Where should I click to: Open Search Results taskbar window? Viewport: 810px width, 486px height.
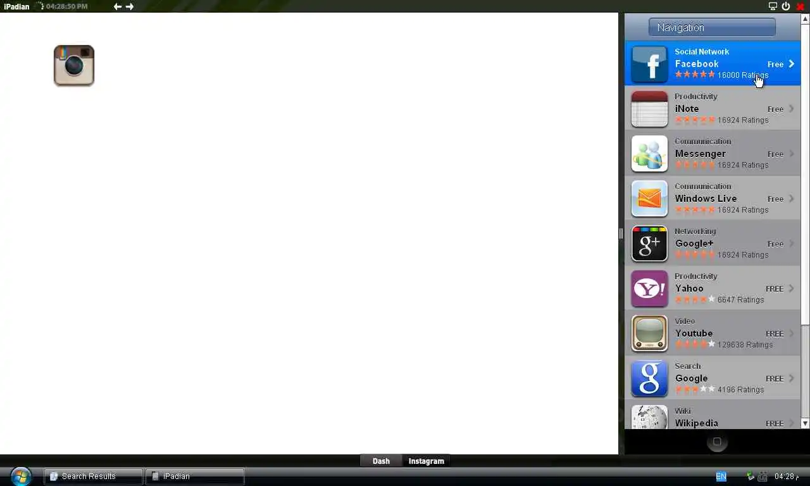[93, 477]
